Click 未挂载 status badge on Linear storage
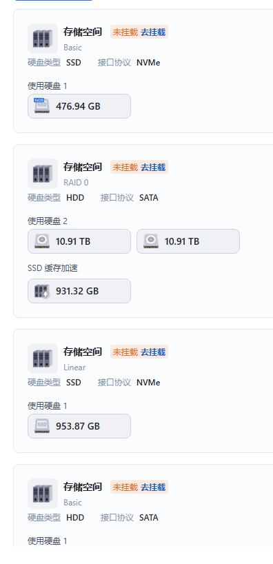The height and width of the screenshot is (564, 273). [125, 352]
